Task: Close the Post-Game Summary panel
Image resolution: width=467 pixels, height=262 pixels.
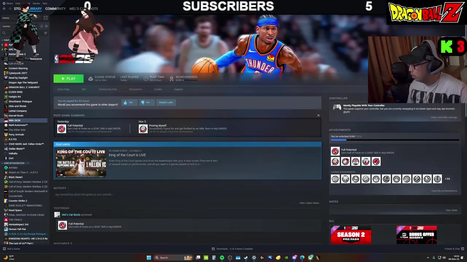Action: [x=318, y=115]
